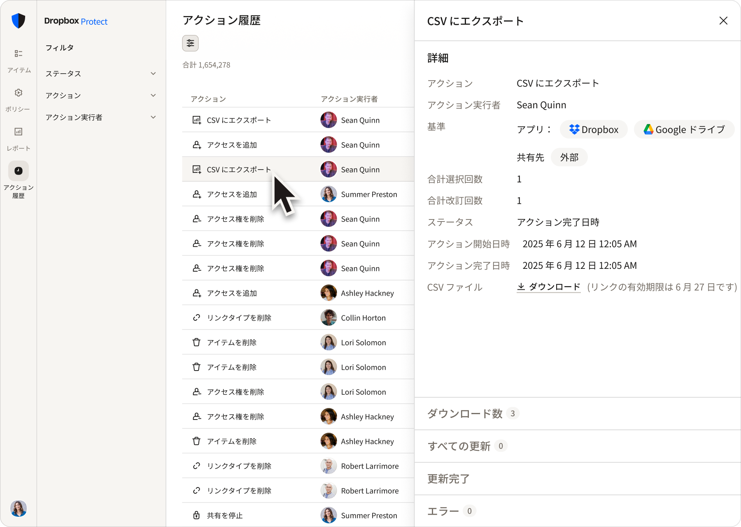Click the アクション column header
The height and width of the screenshot is (527, 741).
pos(208,99)
